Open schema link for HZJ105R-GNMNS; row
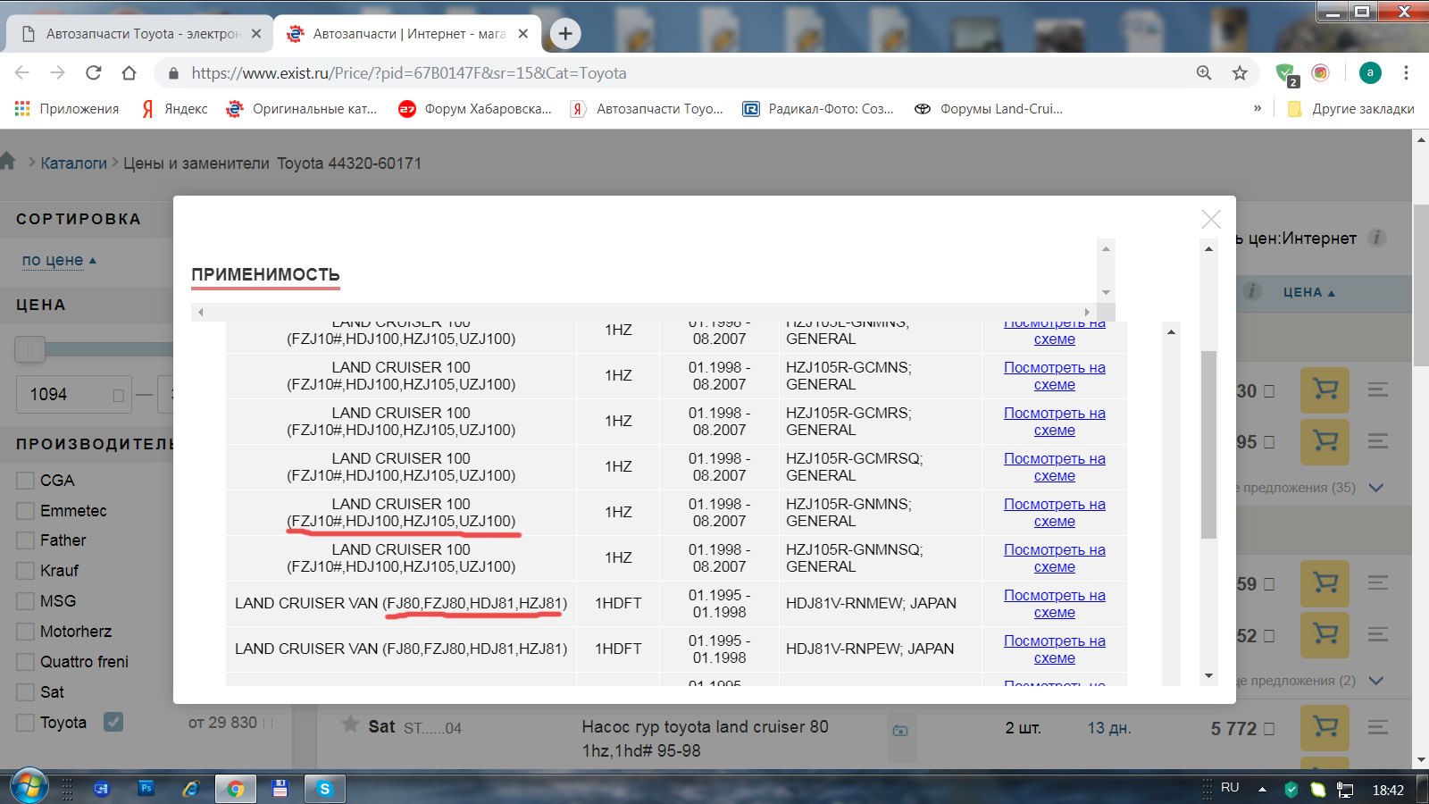This screenshot has height=804, width=1429. pyautogui.click(x=1054, y=513)
